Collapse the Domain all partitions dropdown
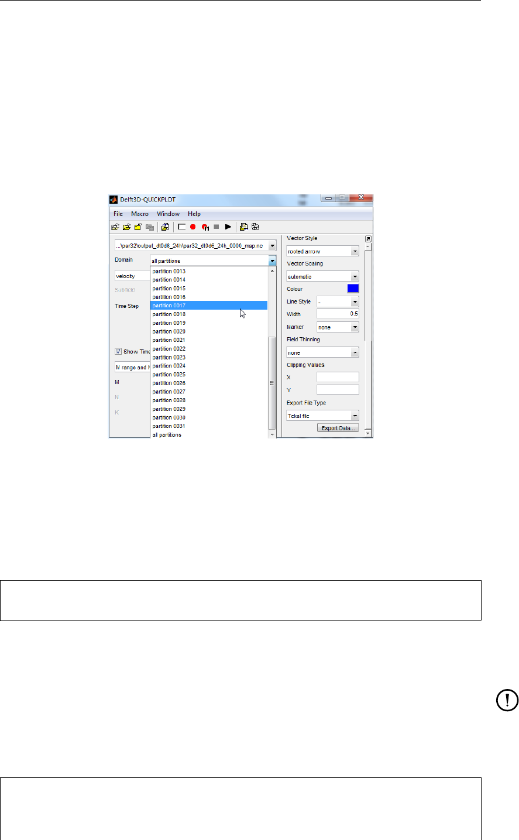 tap(272, 261)
